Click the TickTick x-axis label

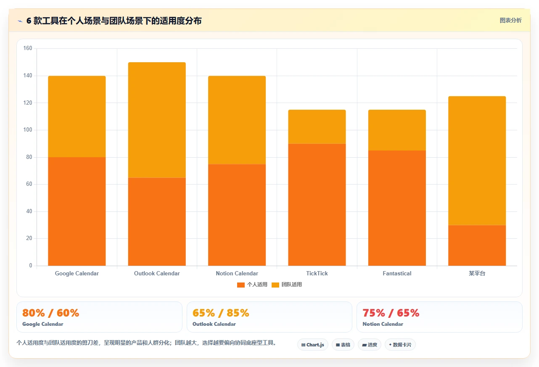[317, 273]
